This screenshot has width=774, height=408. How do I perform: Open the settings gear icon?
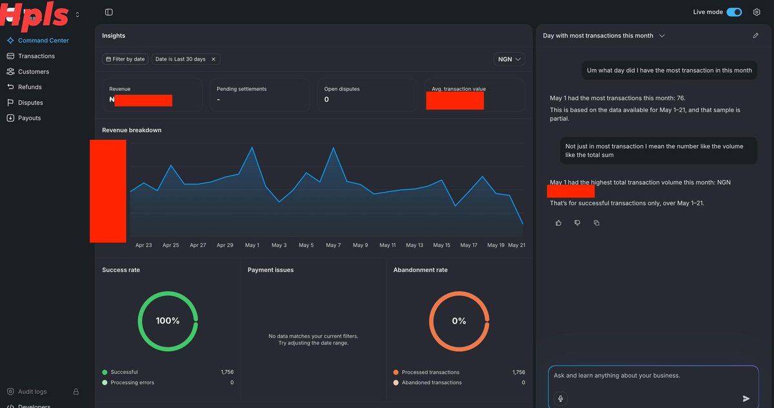757,12
